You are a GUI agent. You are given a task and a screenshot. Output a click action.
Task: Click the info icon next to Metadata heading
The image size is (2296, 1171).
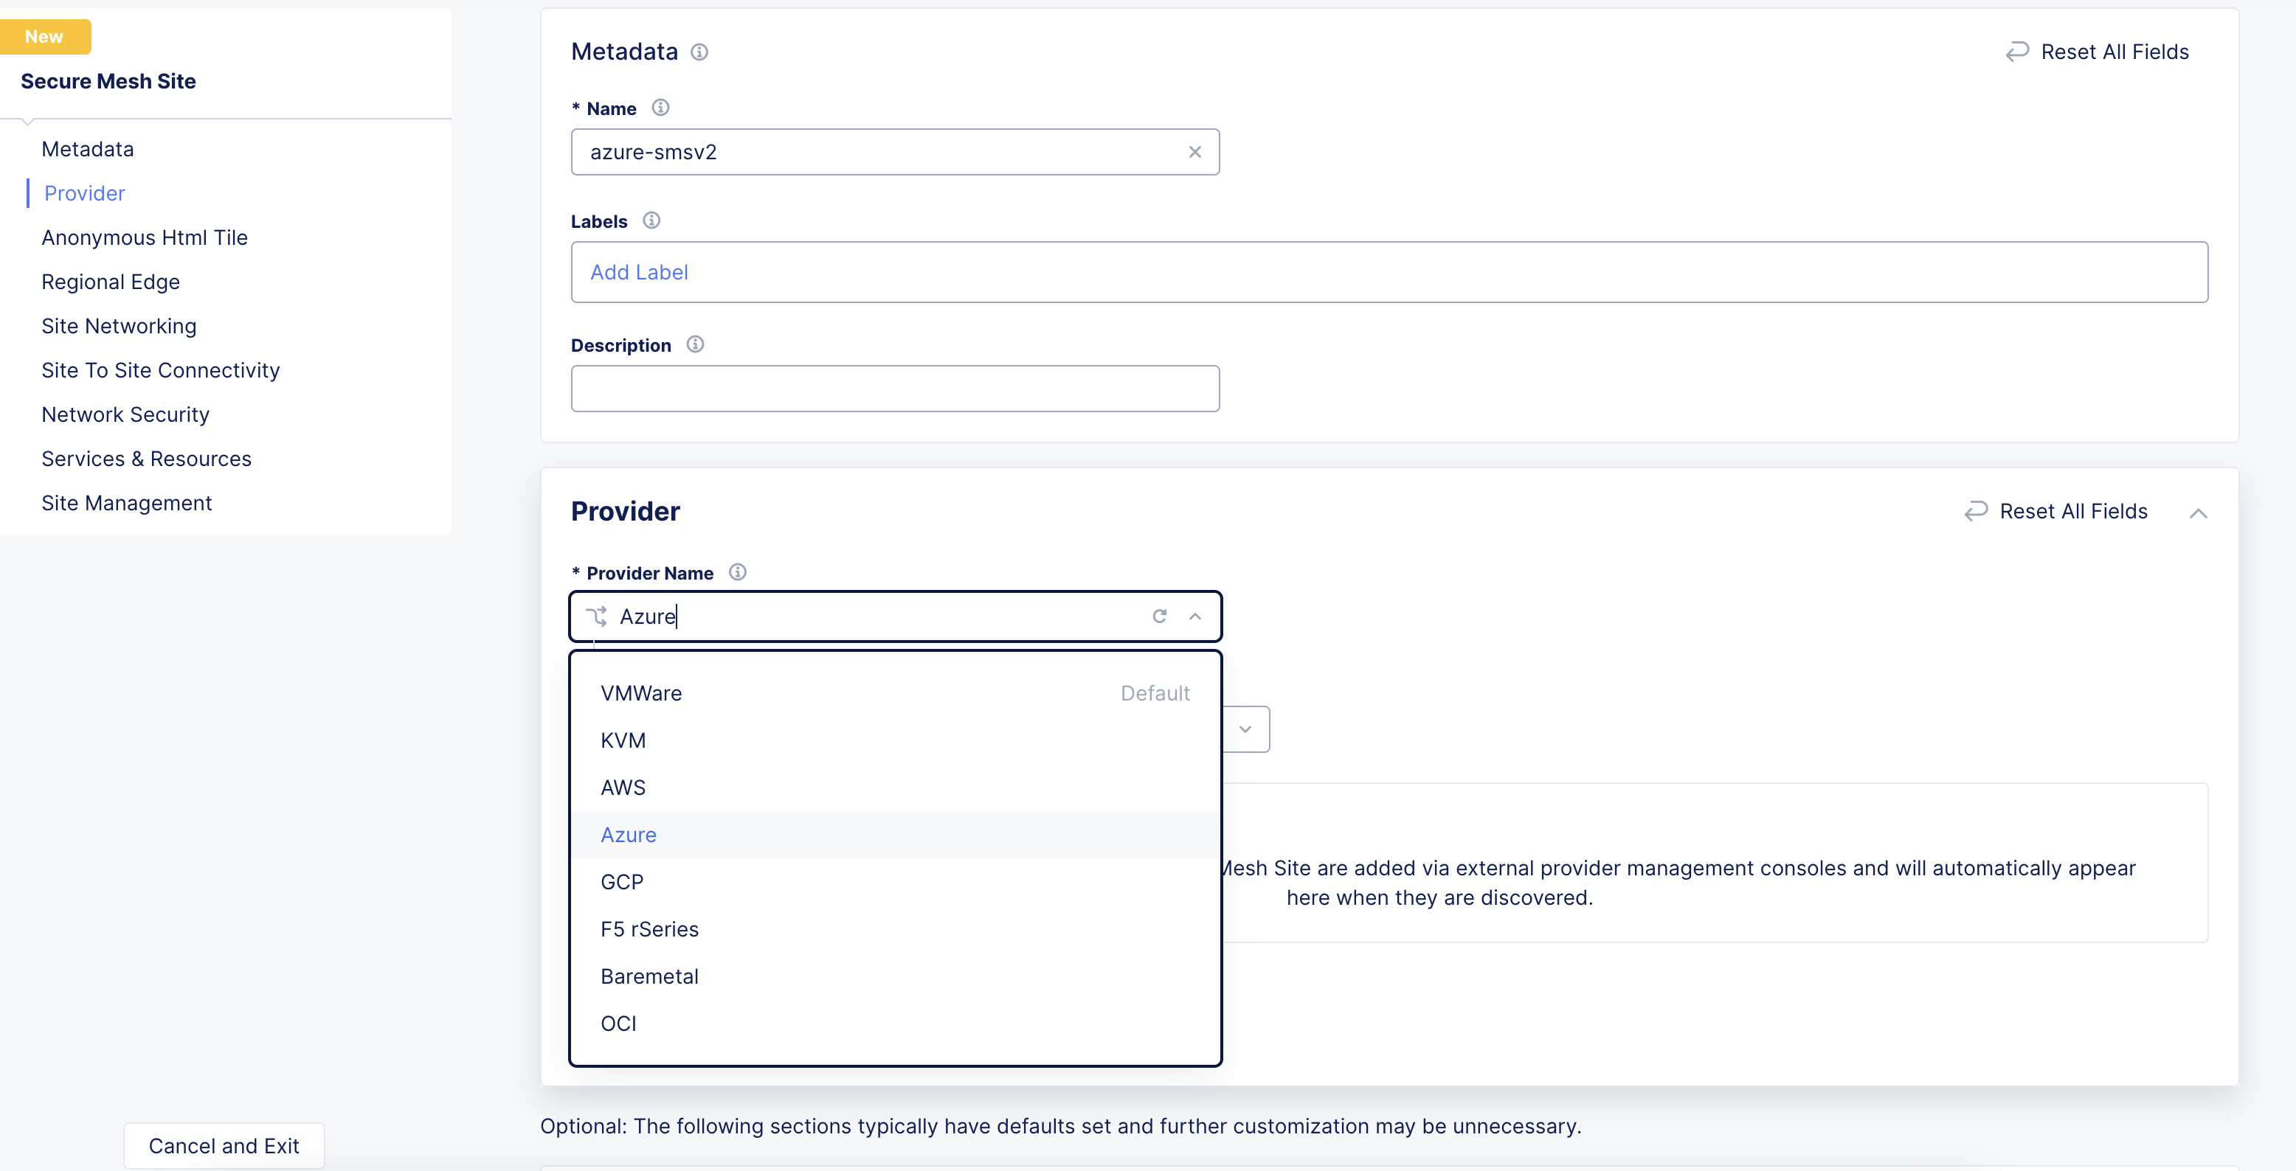click(x=699, y=52)
